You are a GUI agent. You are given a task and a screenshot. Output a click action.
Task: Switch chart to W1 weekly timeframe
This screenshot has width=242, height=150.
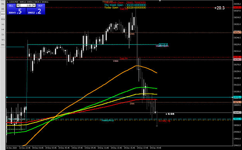[3, 39]
